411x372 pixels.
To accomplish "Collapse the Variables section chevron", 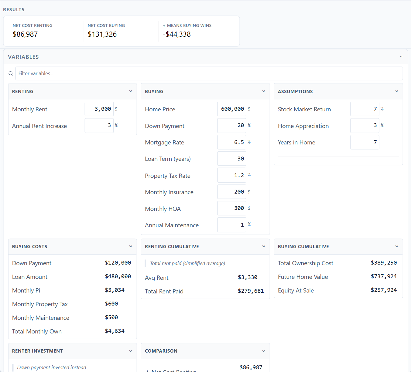I will [x=401, y=57].
